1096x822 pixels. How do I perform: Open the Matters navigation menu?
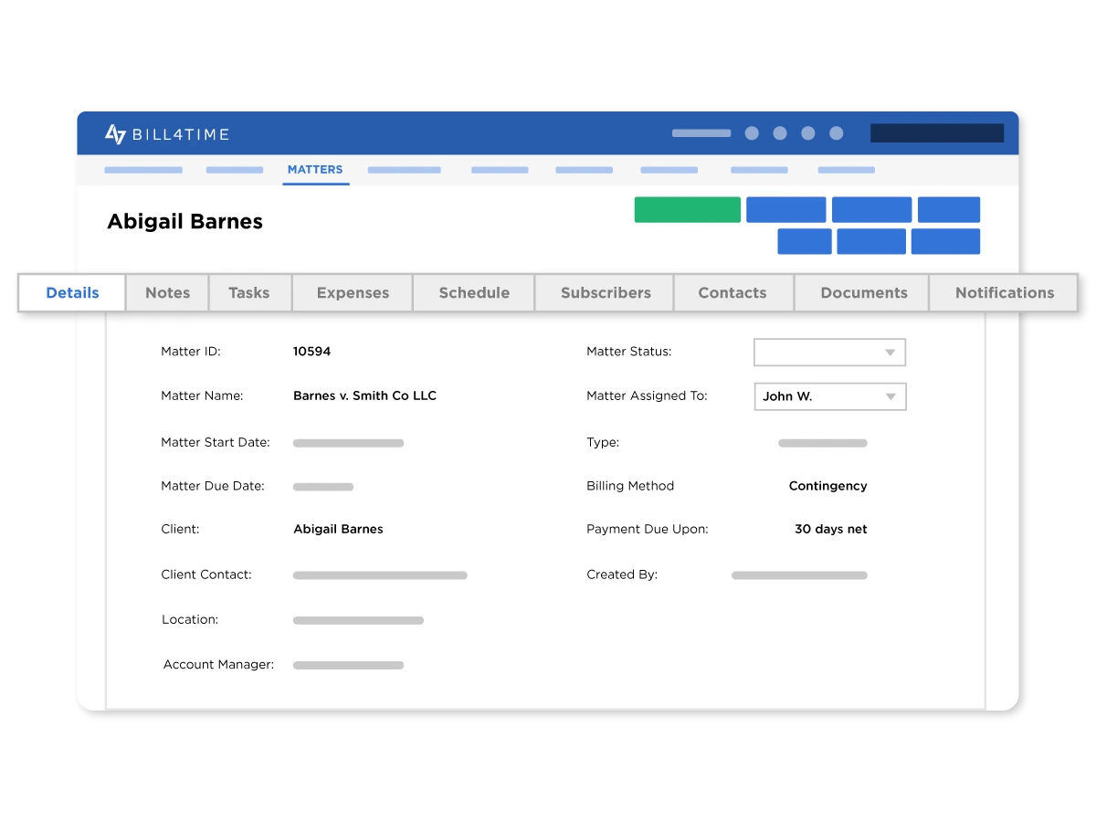(x=315, y=170)
